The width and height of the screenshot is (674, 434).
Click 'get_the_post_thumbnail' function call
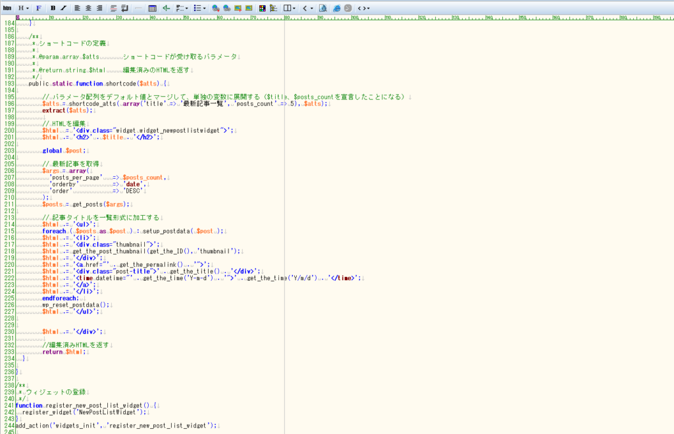pyautogui.click(x=109, y=251)
